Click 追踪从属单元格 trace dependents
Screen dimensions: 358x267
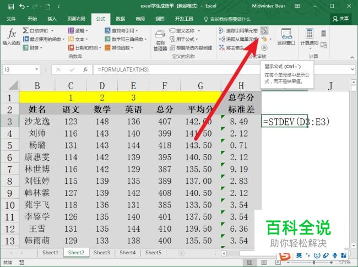[x=238, y=39]
